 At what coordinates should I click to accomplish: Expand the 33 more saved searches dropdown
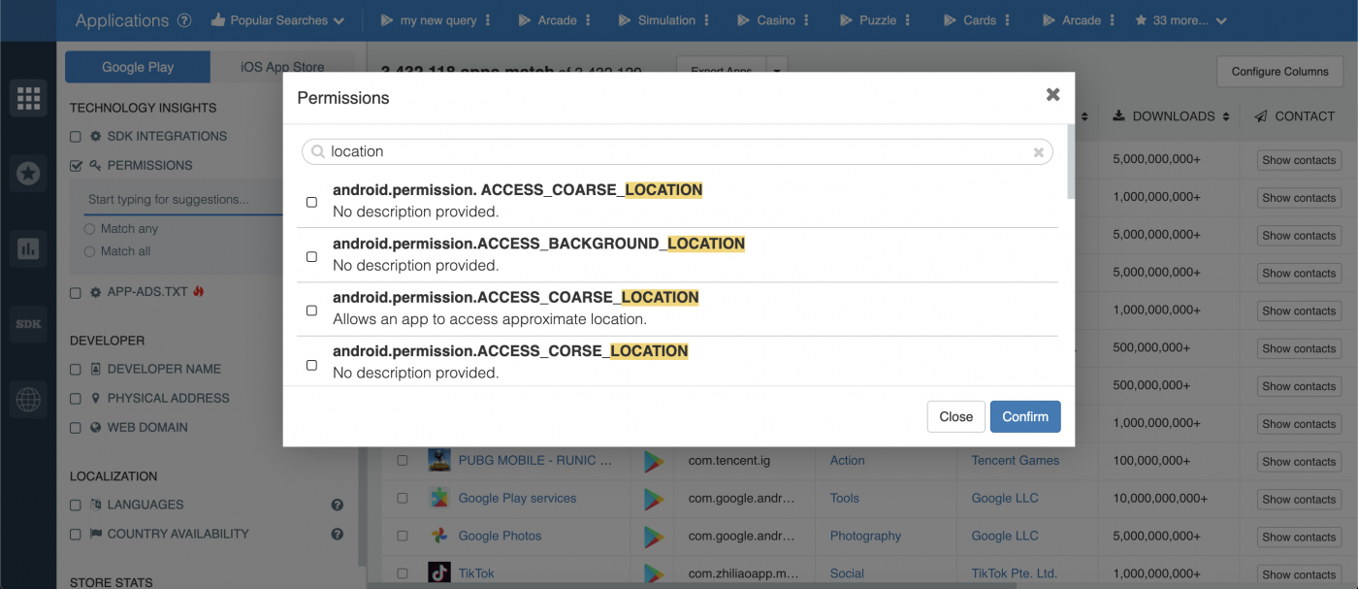[x=1180, y=19]
